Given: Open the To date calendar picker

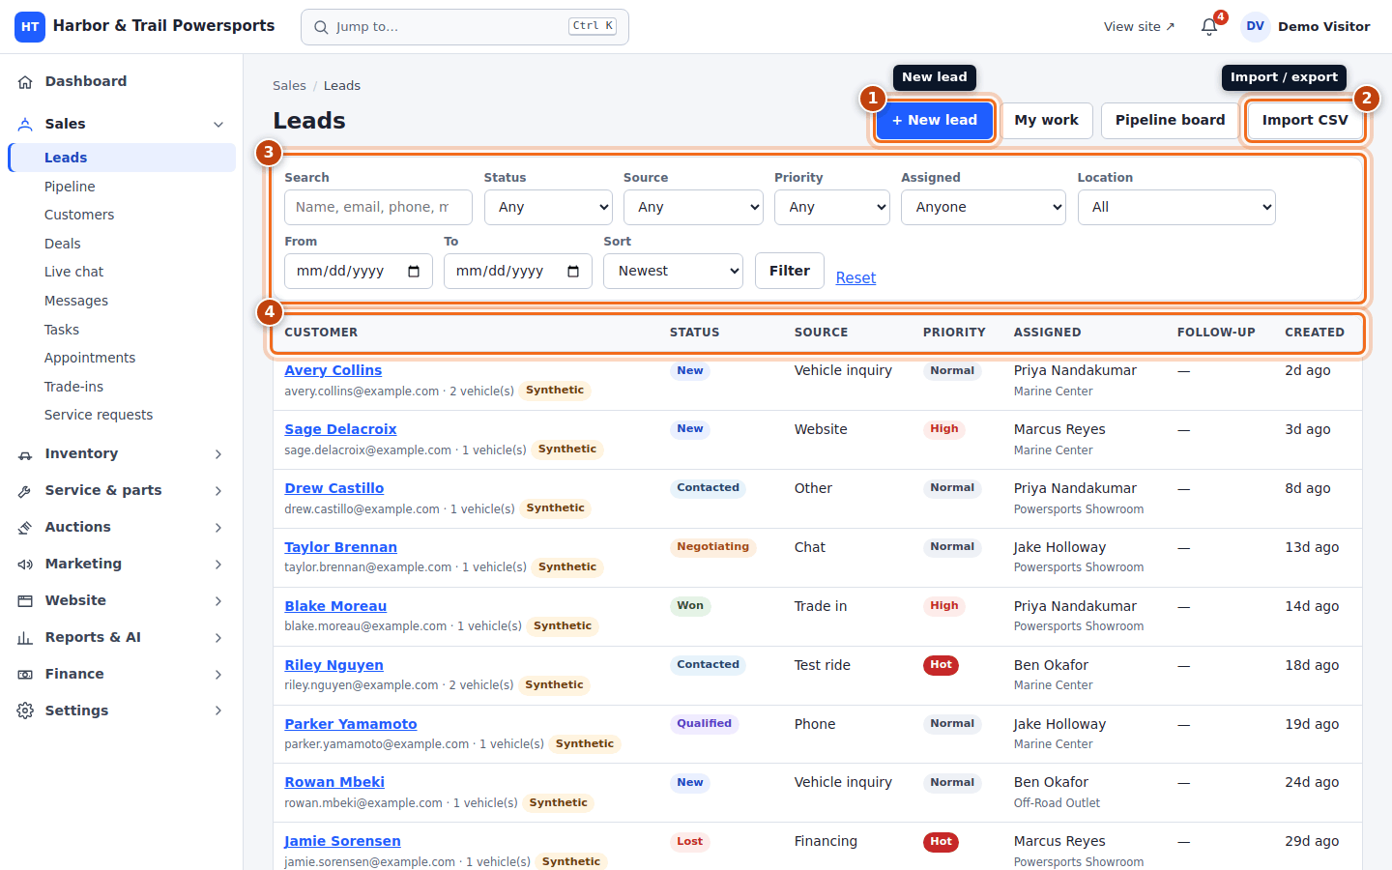Looking at the screenshot, I should (573, 271).
